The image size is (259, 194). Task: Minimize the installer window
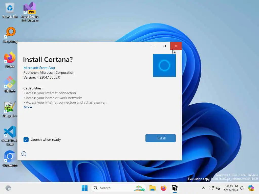click(x=153, y=46)
